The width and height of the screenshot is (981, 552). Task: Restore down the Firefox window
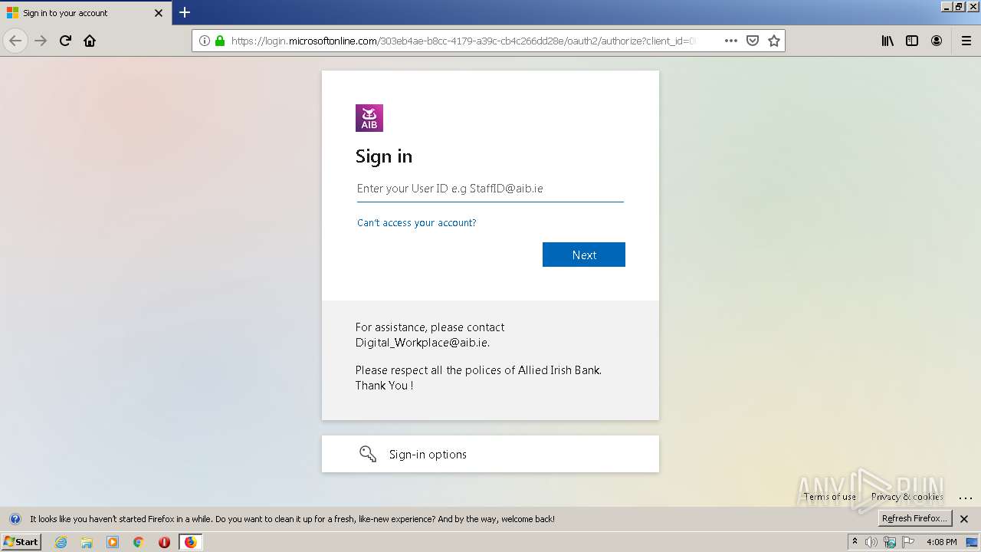(x=960, y=6)
